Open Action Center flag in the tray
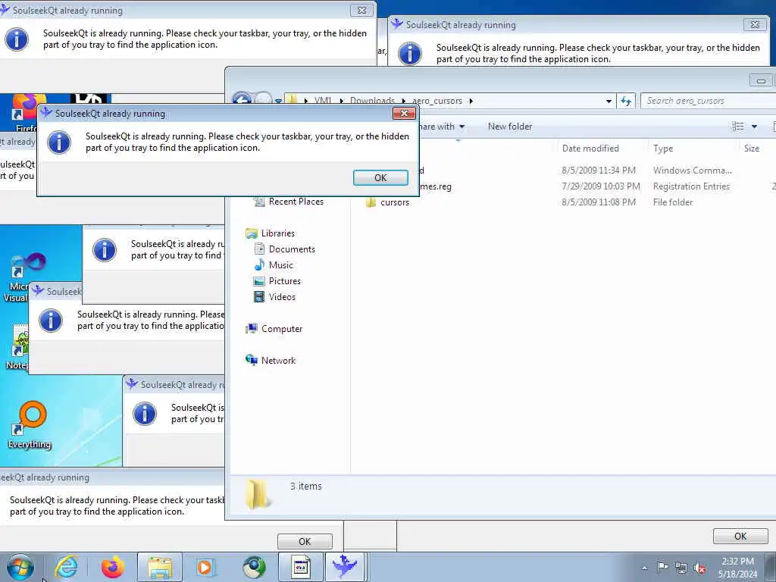Screen dimensions: 776x582 pos(662,568)
